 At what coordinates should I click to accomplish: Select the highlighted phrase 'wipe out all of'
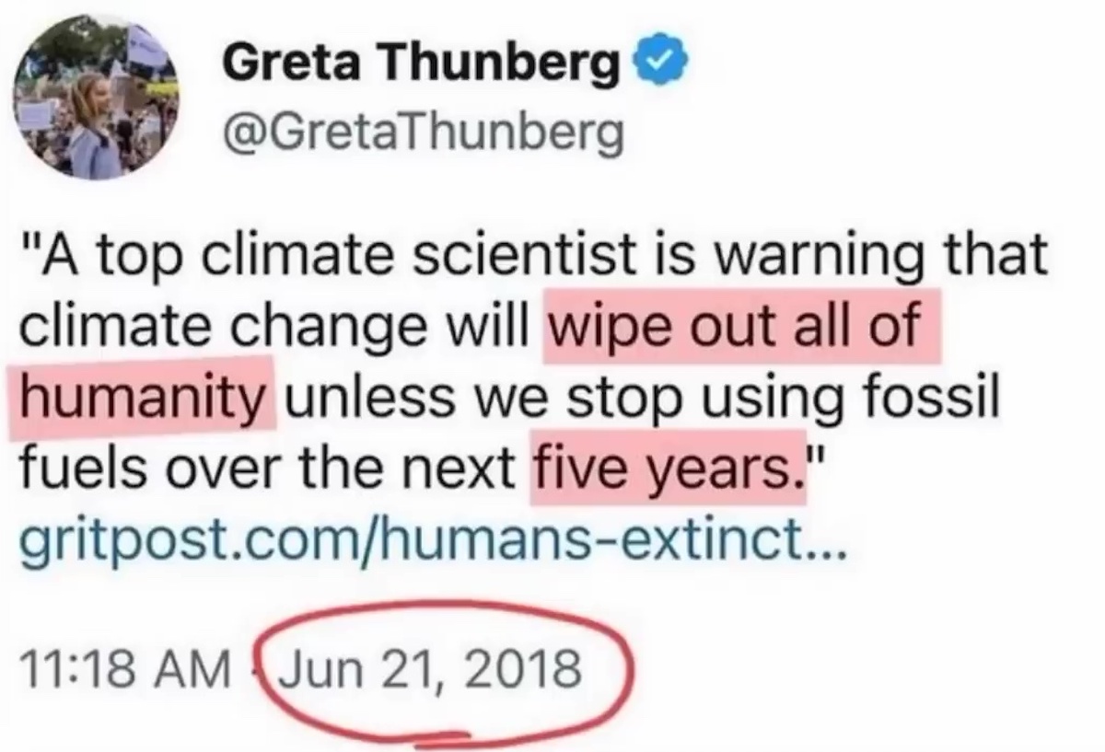(x=741, y=327)
